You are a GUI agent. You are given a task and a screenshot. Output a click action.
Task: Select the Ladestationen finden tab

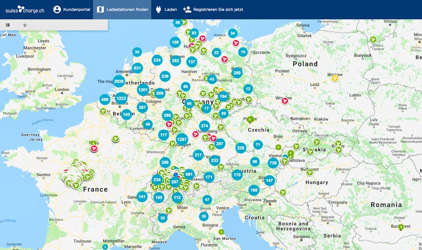pos(122,9)
